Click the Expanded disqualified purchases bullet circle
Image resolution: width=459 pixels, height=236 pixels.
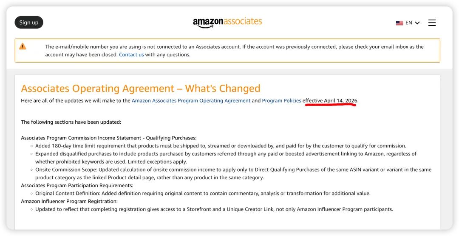(x=31, y=154)
